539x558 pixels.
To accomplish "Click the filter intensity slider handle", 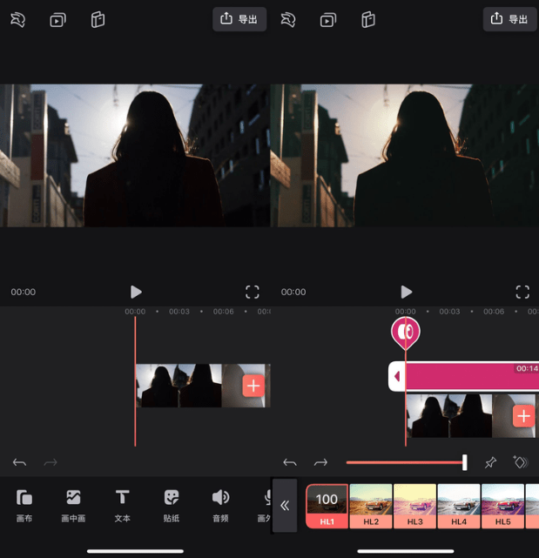I will [x=464, y=462].
